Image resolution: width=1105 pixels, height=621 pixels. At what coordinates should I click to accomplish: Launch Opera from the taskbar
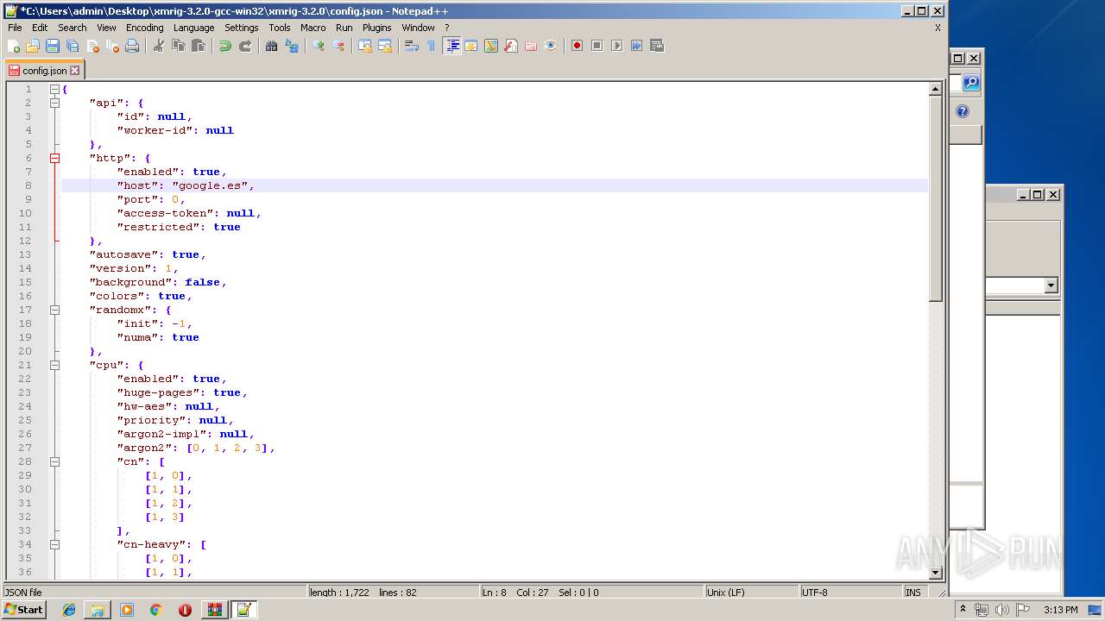[x=185, y=610]
